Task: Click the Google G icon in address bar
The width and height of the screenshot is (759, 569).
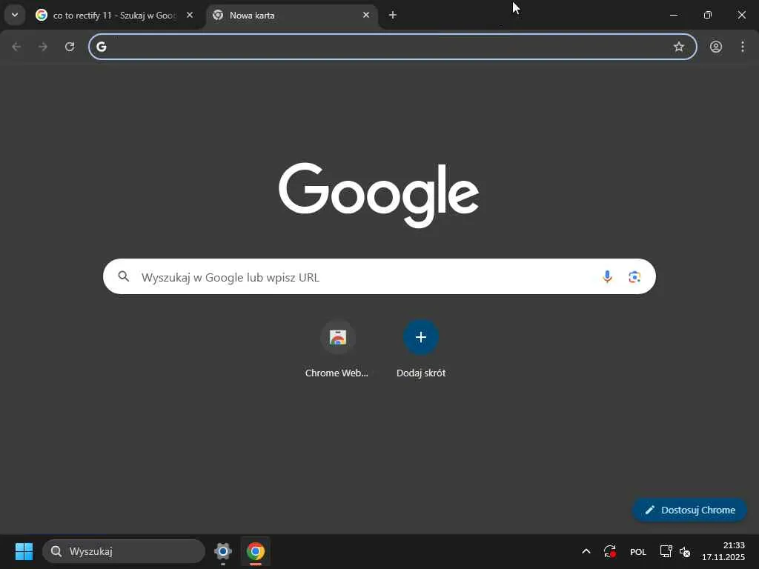Action: [x=101, y=47]
